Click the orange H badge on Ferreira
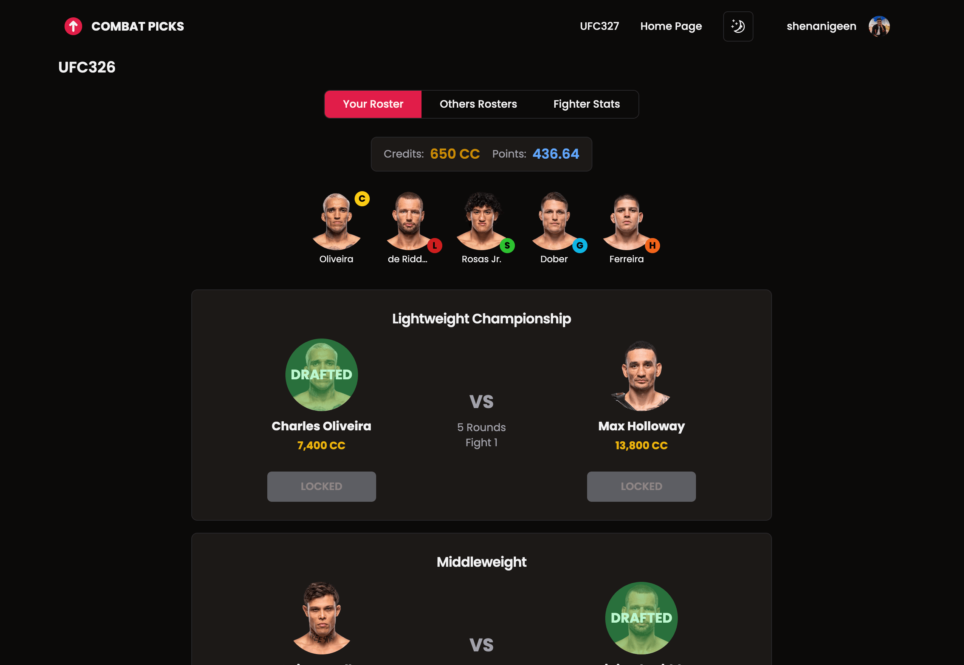The image size is (964, 665). tap(652, 246)
